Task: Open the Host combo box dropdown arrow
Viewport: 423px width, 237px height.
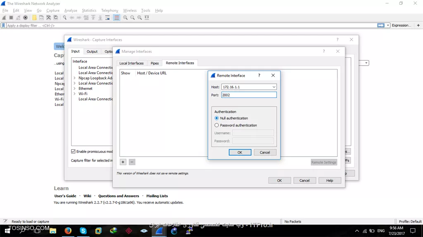Action: pyautogui.click(x=274, y=87)
